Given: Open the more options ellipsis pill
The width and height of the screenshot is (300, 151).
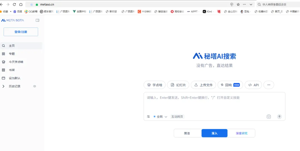Looking at the screenshot, I should coord(269,85).
